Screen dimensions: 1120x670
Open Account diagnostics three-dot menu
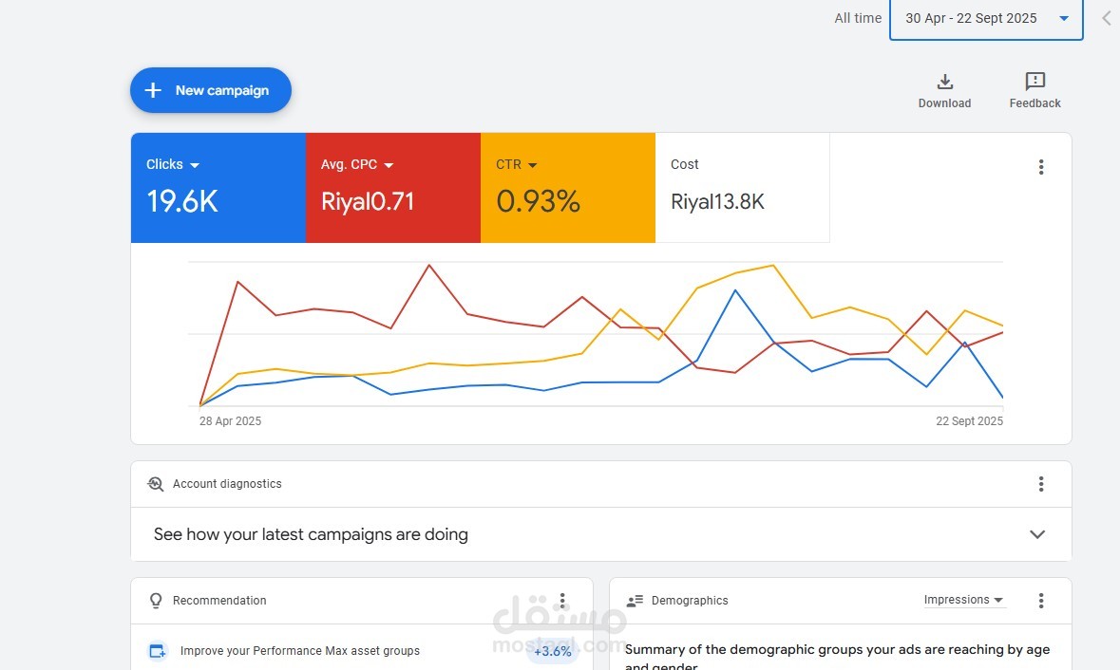[x=1041, y=484]
